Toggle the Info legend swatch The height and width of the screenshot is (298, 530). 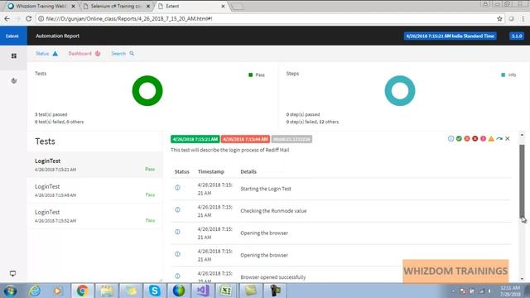point(503,74)
